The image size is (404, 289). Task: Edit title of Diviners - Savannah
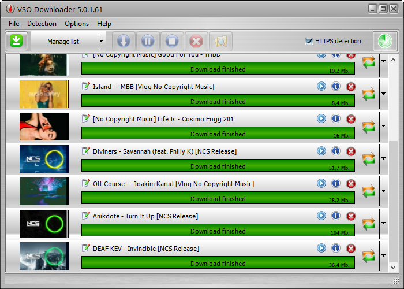[x=86, y=151]
